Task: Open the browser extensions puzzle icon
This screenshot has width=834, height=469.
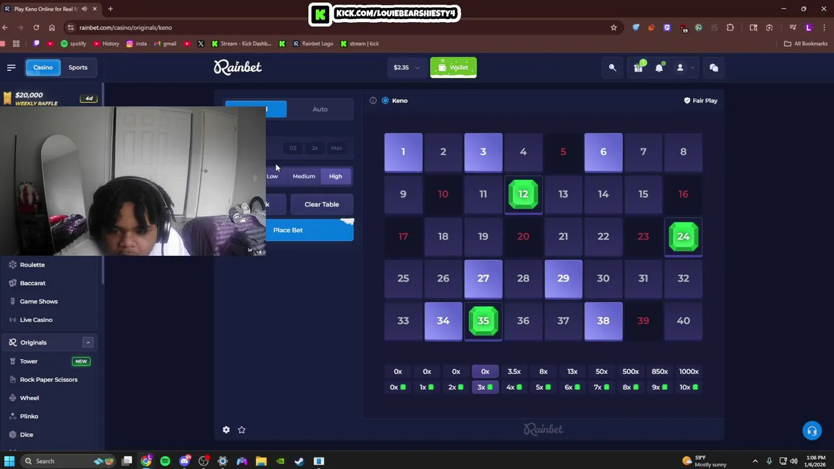Action: click(x=730, y=27)
